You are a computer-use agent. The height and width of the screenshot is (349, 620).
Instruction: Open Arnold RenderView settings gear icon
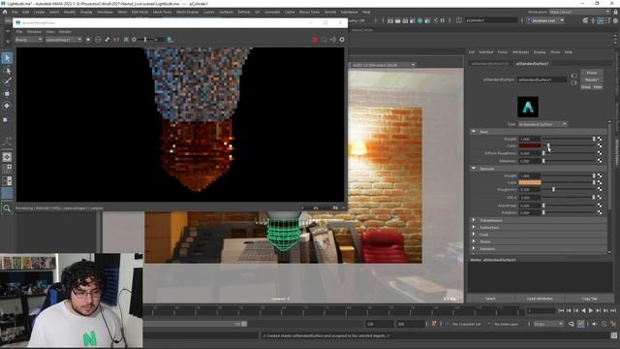tap(342, 40)
